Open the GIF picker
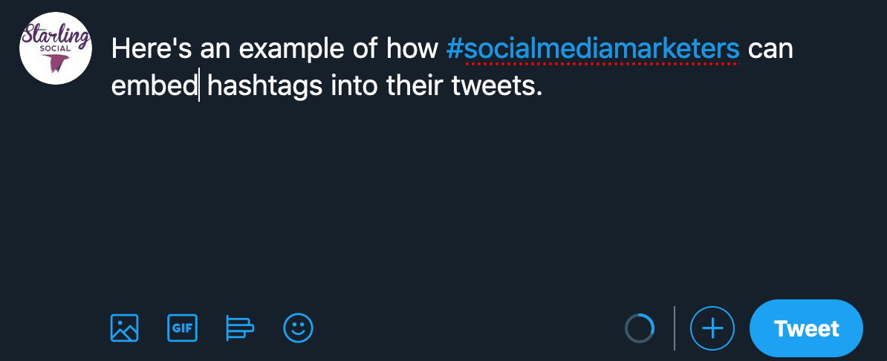The width and height of the screenshot is (887, 361). coord(182,328)
